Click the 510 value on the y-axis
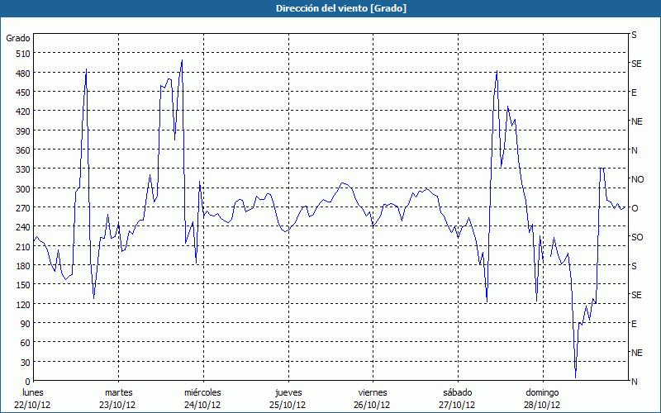The image size is (661, 413). pos(21,54)
